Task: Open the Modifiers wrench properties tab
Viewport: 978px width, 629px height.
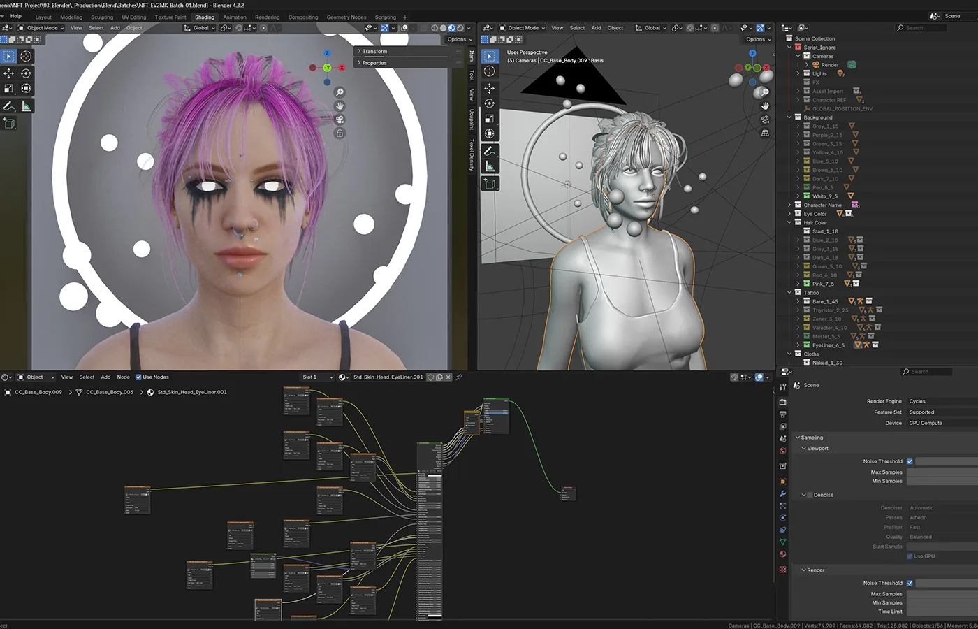Action: point(782,493)
